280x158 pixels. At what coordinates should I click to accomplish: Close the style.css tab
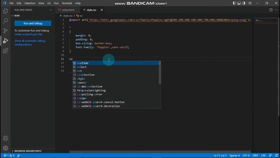click(x=101, y=10)
